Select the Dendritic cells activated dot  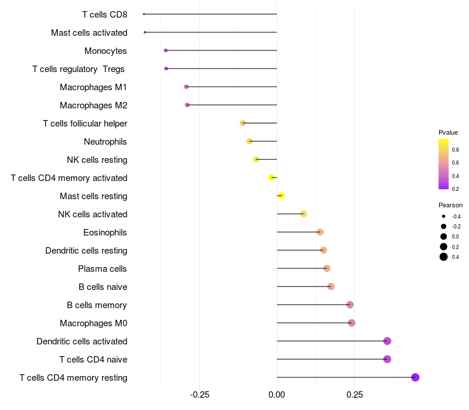[388, 341]
